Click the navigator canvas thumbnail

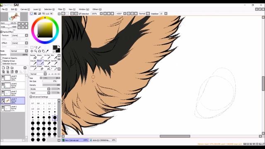coord(14,17)
